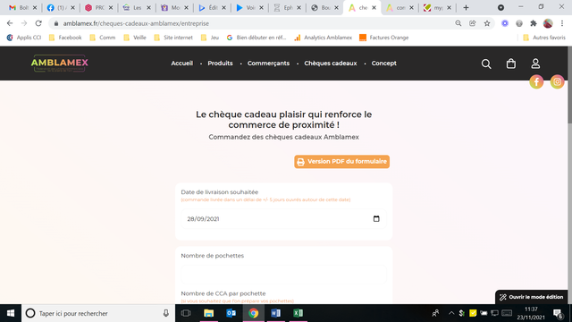
Task: Click the taskbar microphone icon
Action: tap(166, 313)
